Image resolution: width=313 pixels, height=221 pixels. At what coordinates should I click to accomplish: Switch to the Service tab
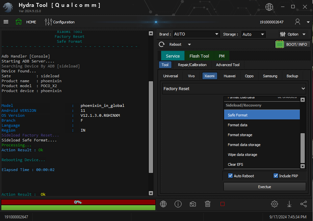coord(173,56)
